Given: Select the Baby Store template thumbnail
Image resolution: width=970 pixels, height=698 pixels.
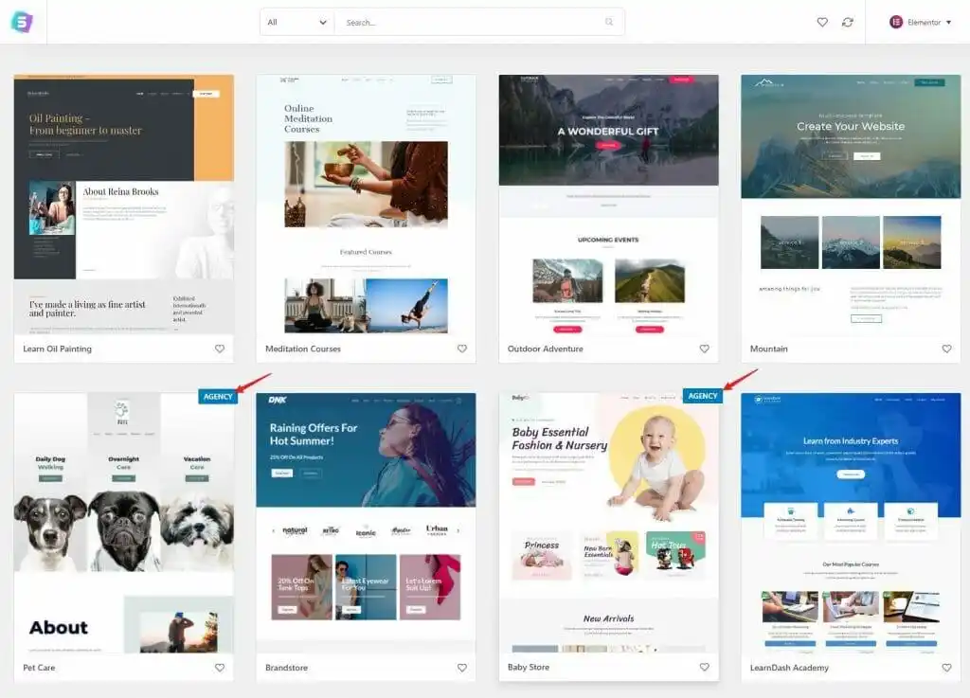Looking at the screenshot, I should pos(608,523).
